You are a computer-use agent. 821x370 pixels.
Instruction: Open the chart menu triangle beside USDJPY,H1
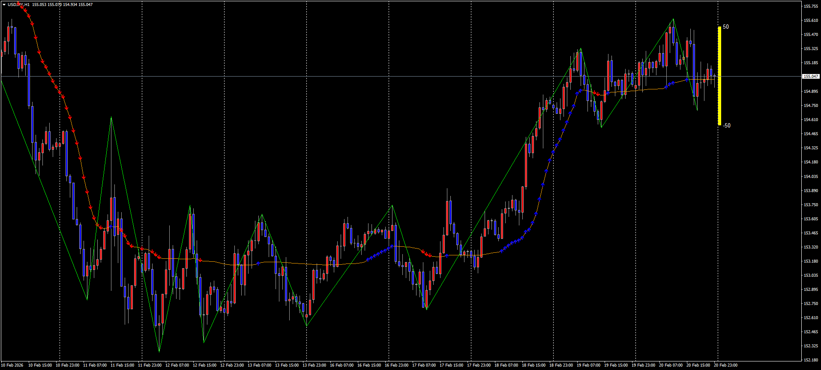click(x=4, y=5)
